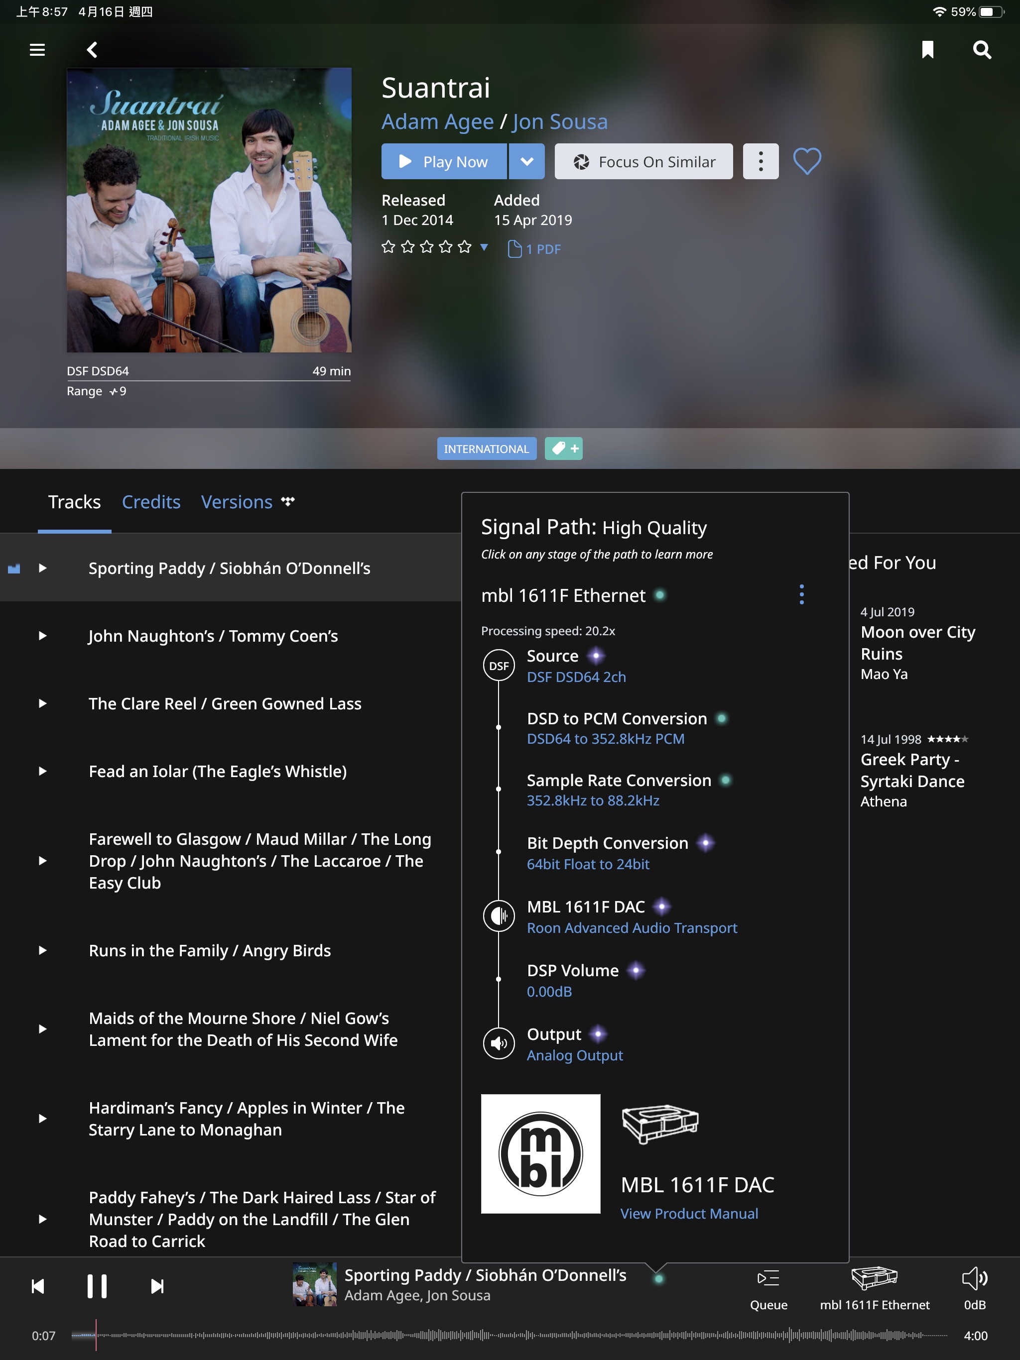1020x1360 pixels.
Task: Add a tag with the green tag button
Action: pyautogui.click(x=563, y=449)
